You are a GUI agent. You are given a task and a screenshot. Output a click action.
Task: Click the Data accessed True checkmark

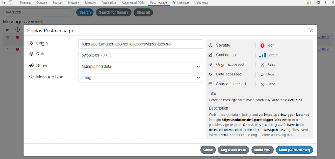pos(262,74)
